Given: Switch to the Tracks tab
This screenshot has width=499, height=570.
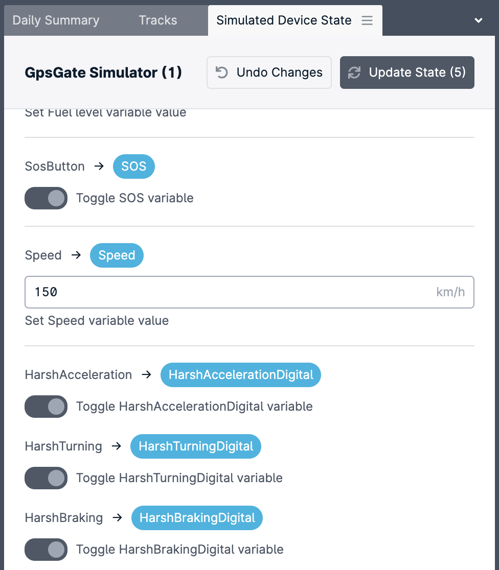Looking at the screenshot, I should tap(157, 20).
